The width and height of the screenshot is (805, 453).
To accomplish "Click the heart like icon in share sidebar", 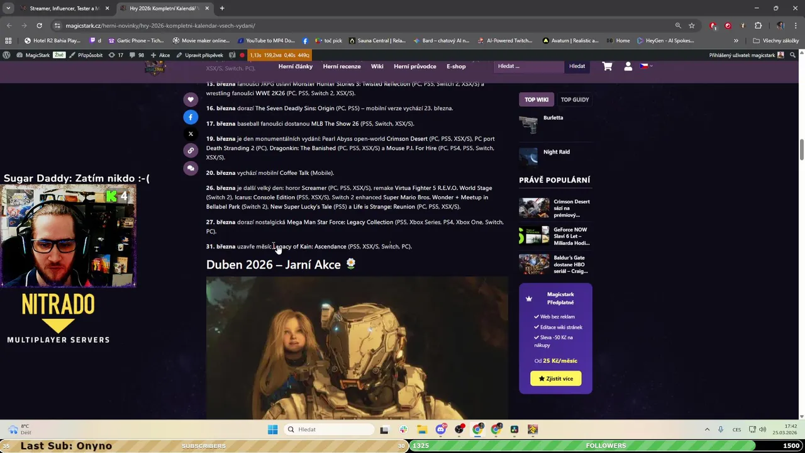I will tap(191, 99).
